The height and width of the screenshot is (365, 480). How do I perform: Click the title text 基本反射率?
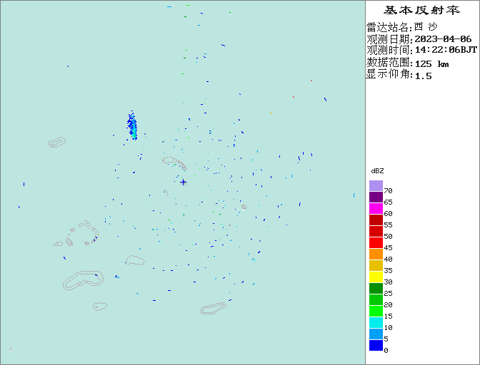421,10
